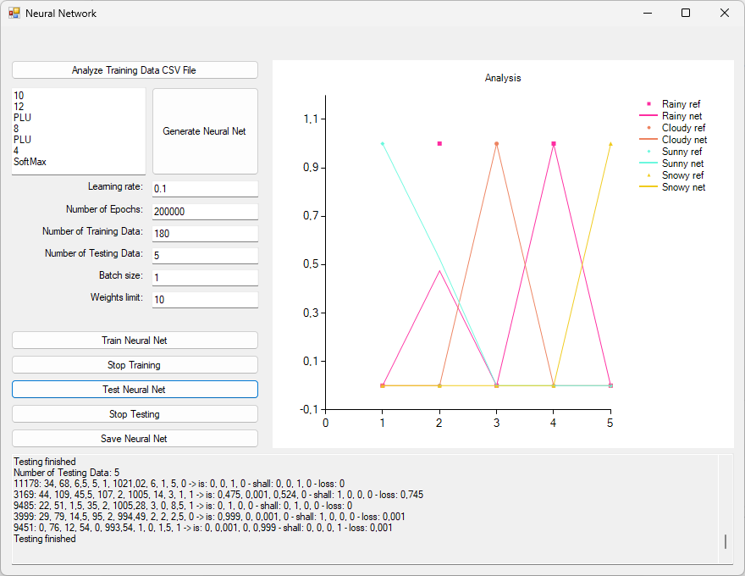Start training with Train Neural Net
This screenshot has width=745, height=576.
coord(135,341)
